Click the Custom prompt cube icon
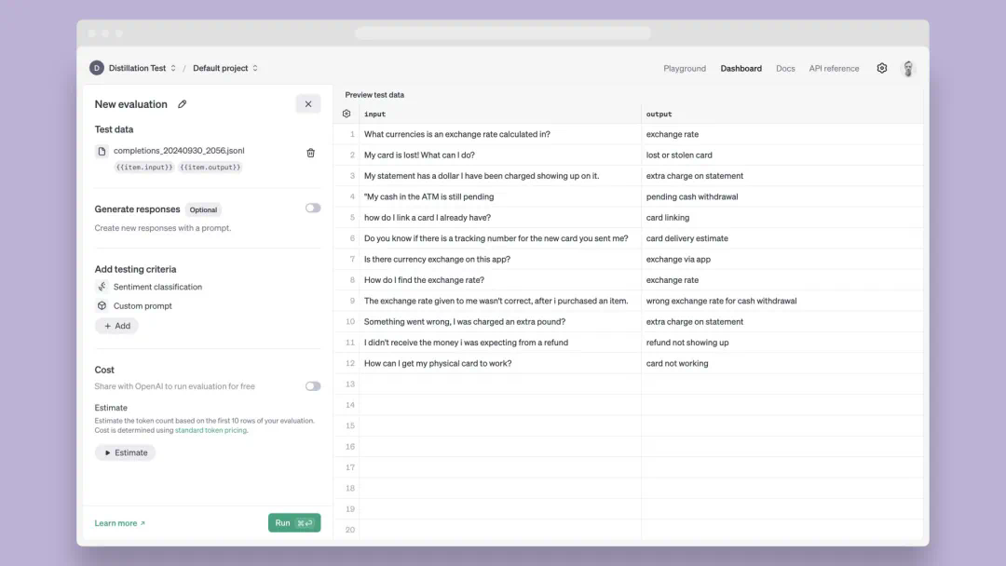The image size is (1006, 566). (102, 305)
